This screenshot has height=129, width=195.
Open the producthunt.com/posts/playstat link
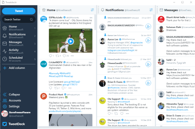tap(66, 111)
